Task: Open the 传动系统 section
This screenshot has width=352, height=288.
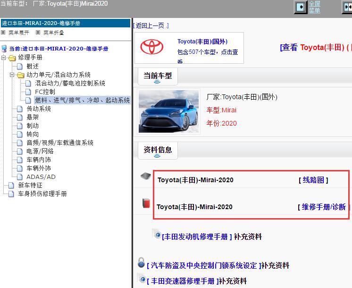Action: [39, 109]
